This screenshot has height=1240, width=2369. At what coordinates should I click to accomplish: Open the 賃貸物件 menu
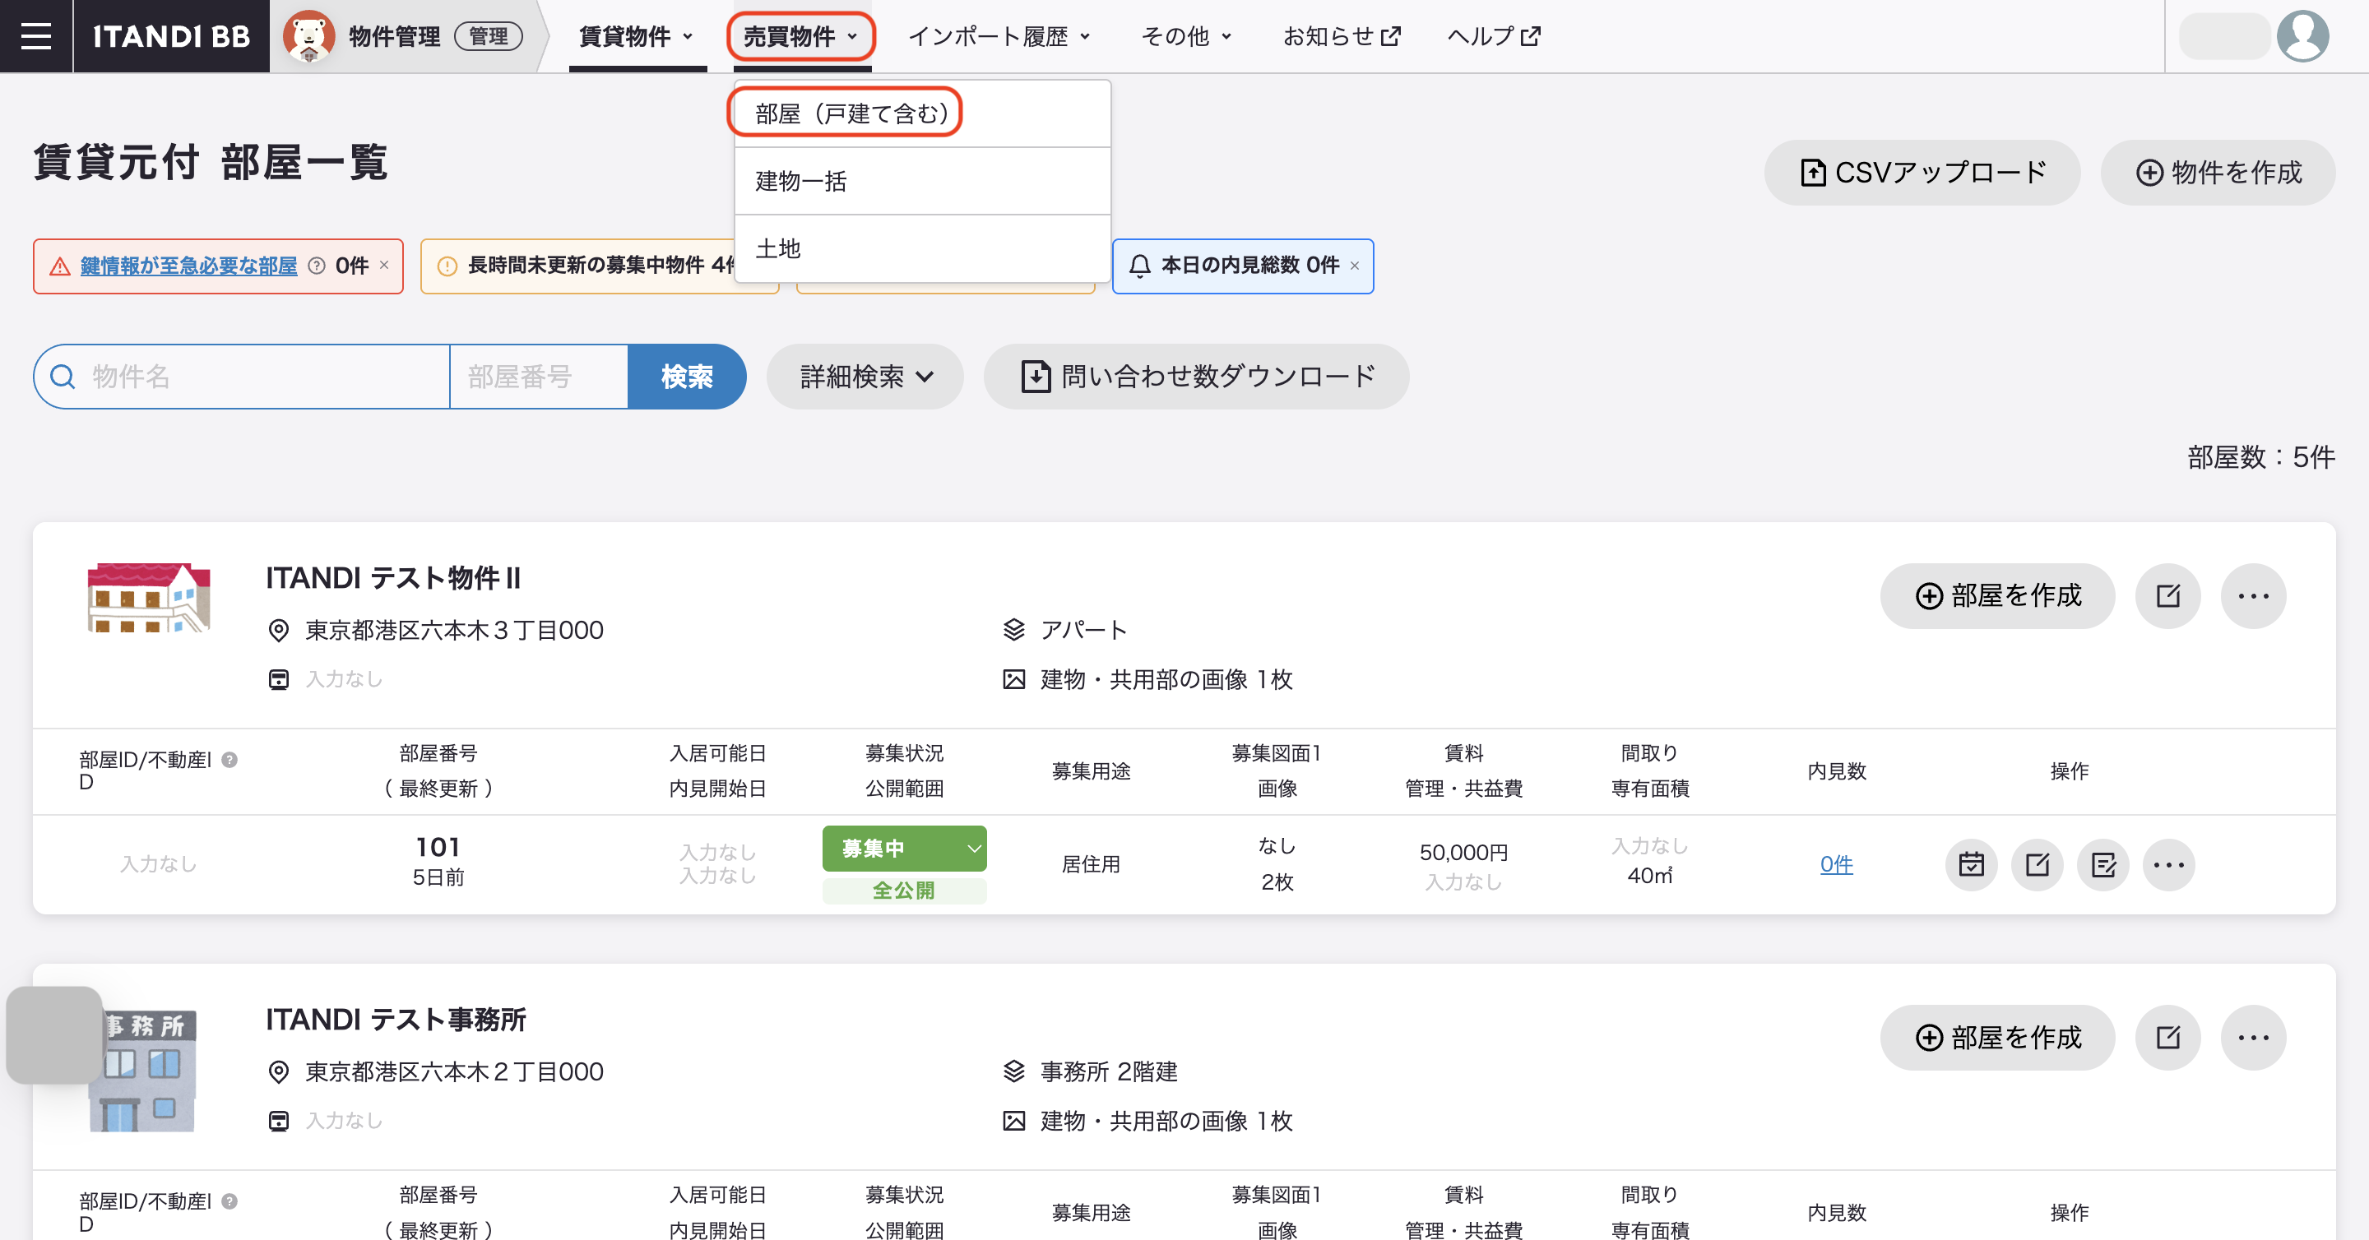point(637,36)
